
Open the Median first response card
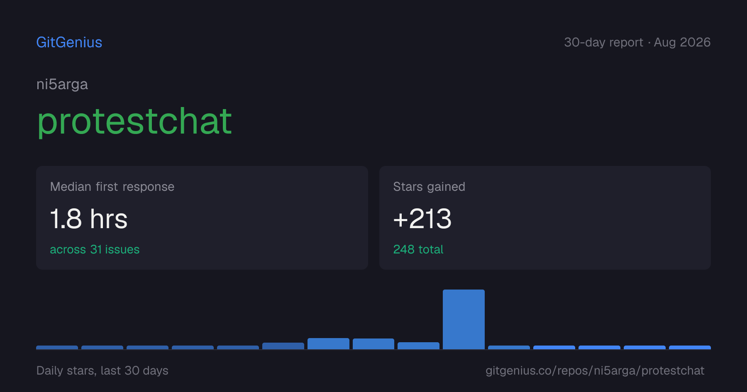[x=202, y=218]
